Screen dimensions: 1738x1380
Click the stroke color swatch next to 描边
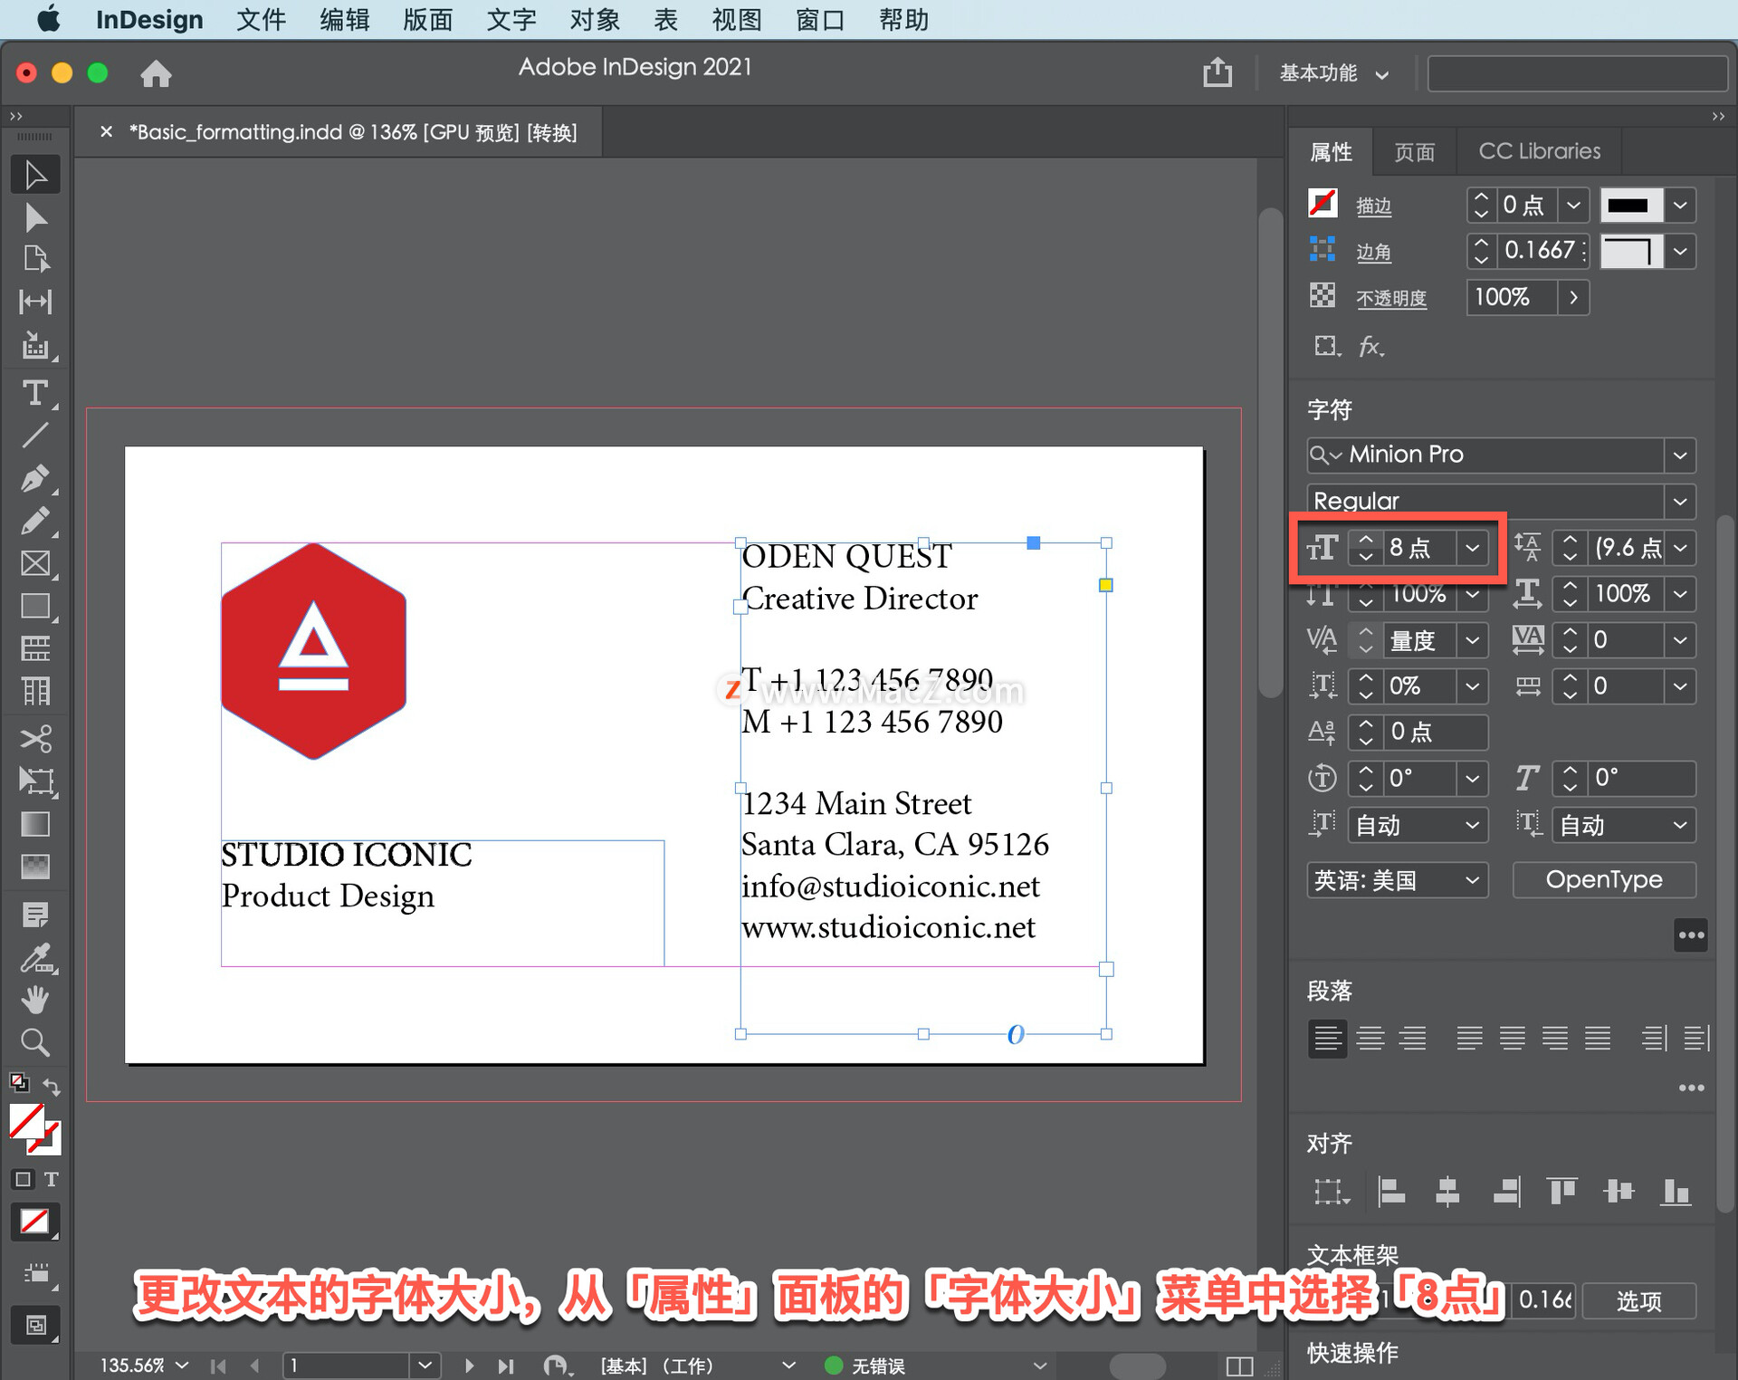(1629, 205)
